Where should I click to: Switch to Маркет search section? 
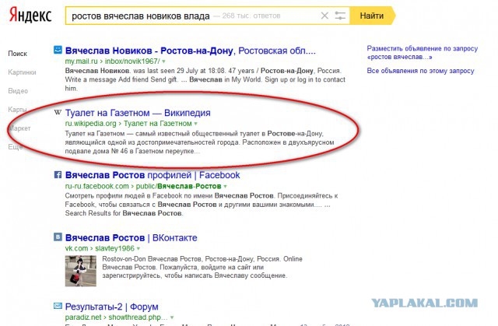click(19, 128)
